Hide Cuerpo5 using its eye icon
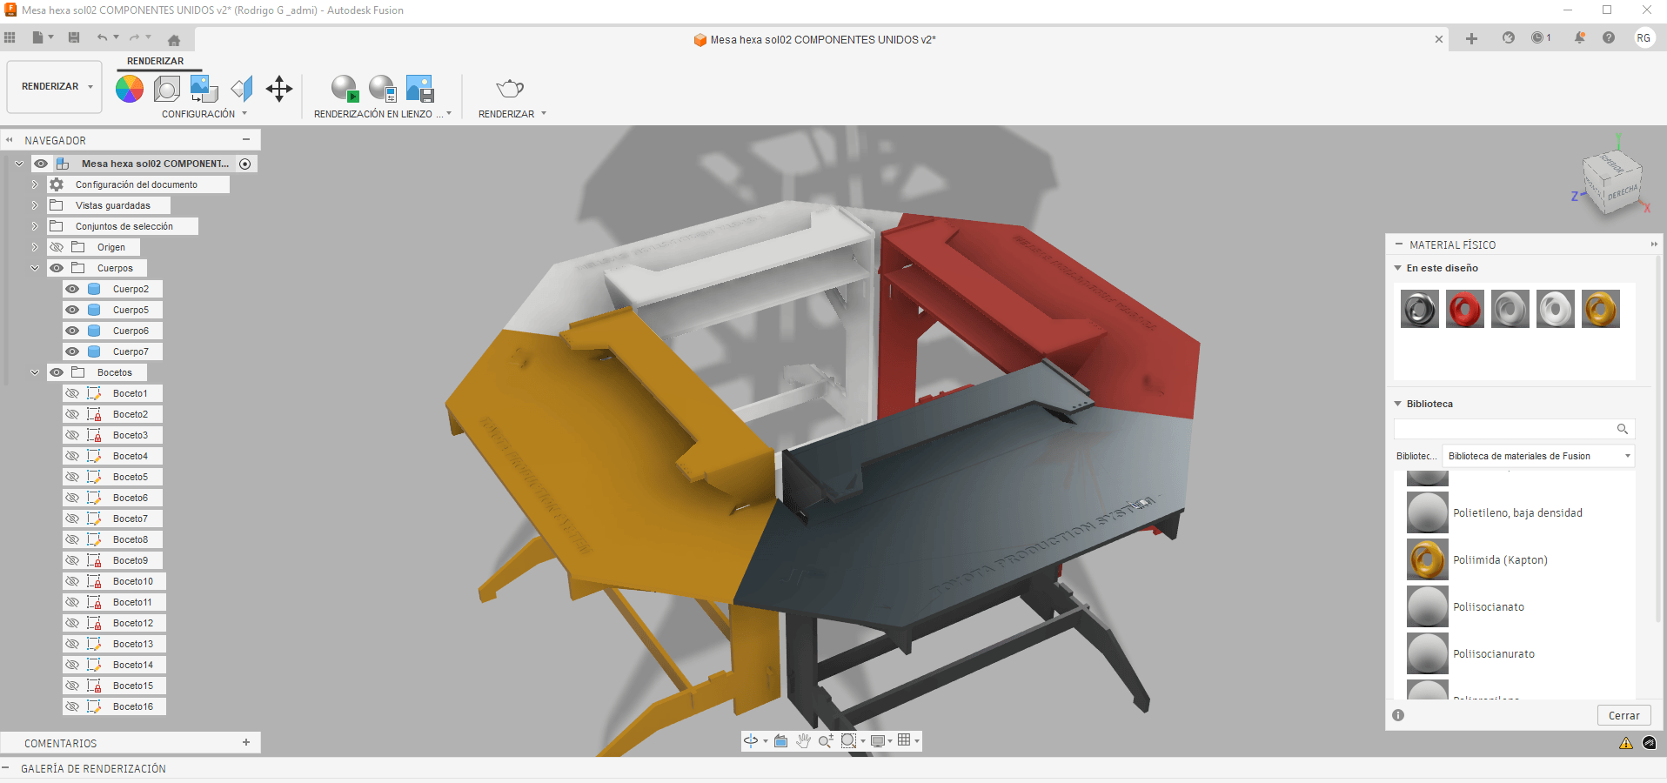The image size is (1667, 783). [x=72, y=310]
